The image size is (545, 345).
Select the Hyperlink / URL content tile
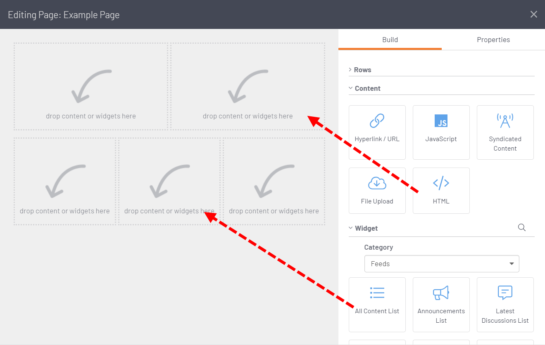tap(377, 132)
